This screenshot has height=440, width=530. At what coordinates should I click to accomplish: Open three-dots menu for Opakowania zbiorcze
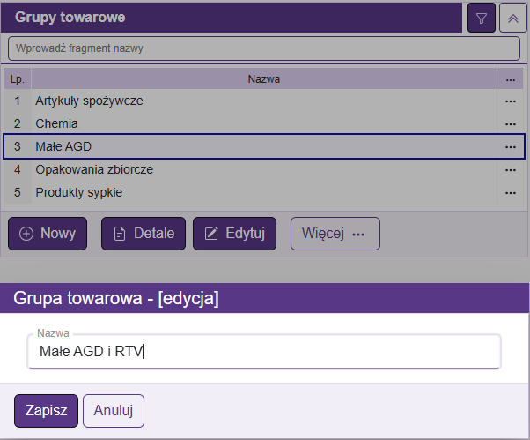[510, 169]
